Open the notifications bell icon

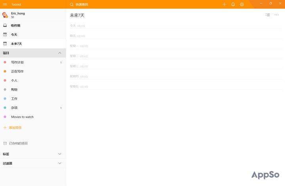(233, 4)
